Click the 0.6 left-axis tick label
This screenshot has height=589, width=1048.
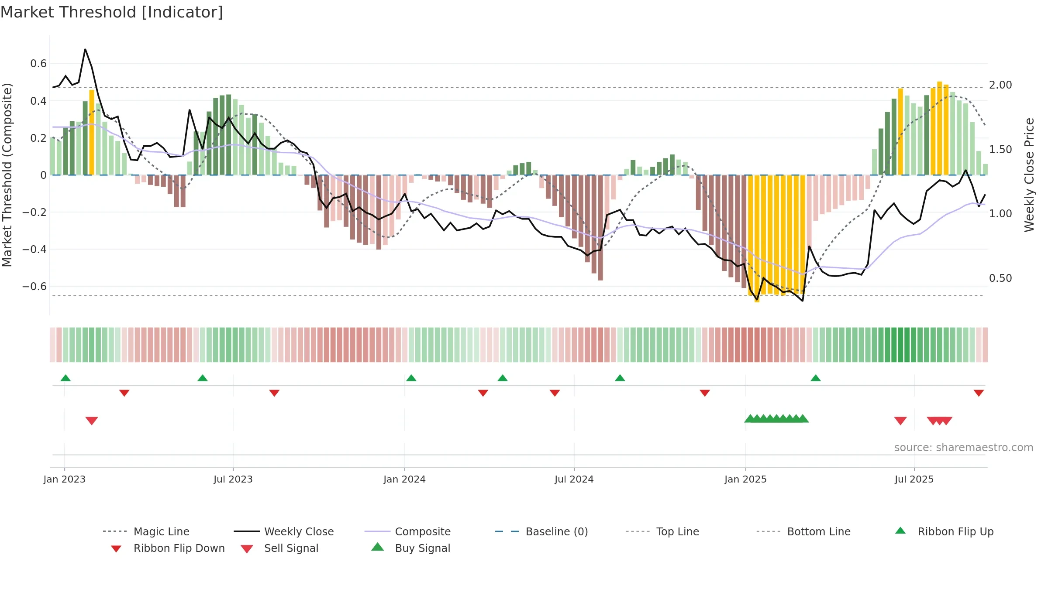pyautogui.click(x=38, y=64)
